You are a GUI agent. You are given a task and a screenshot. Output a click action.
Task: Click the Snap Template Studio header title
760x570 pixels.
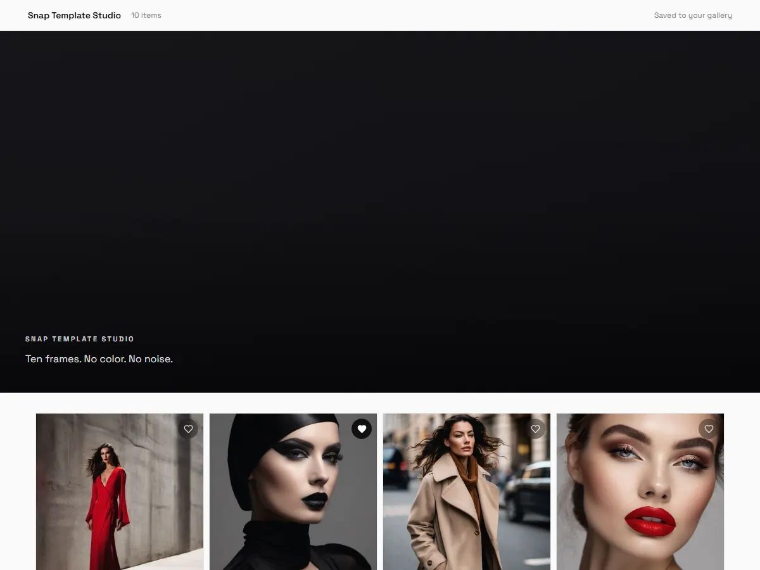tap(74, 15)
